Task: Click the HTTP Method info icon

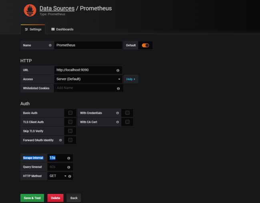Action: tap(70, 176)
